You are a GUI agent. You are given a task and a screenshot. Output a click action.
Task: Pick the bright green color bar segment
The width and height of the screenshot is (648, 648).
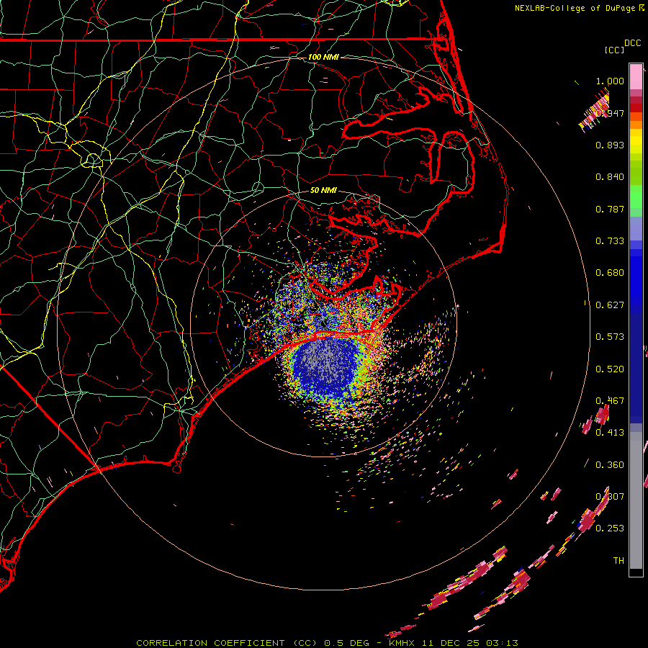point(636,197)
